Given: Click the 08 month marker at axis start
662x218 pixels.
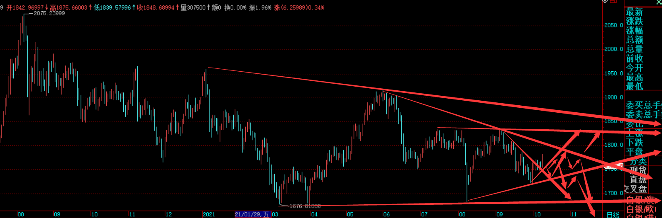Looking at the screenshot, I should (21, 214).
